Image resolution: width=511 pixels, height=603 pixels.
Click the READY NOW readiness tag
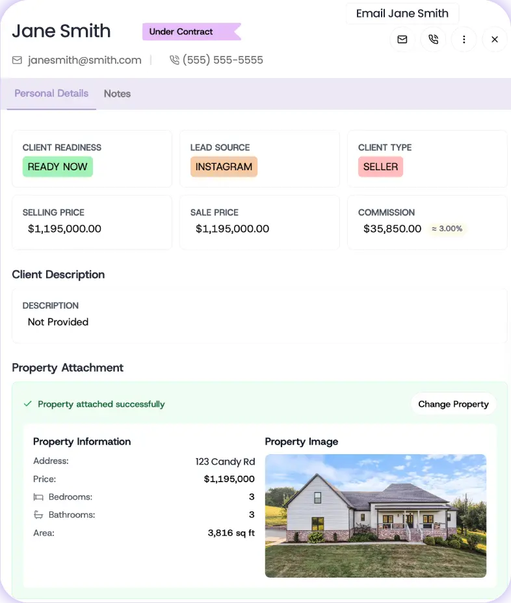[x=58, y=167]
